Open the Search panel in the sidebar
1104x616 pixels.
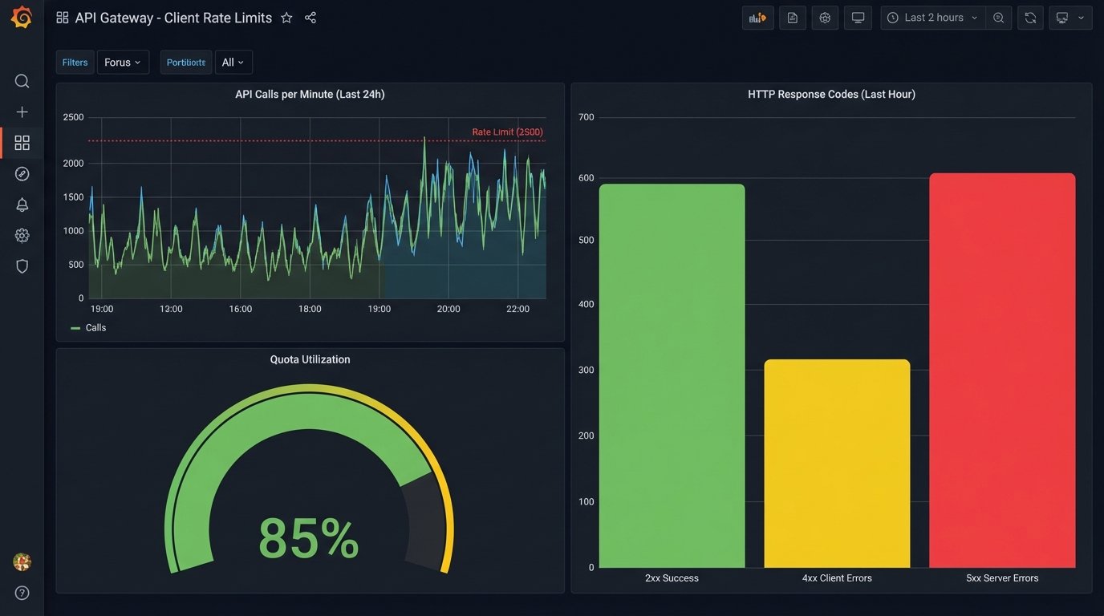point(22,80)
